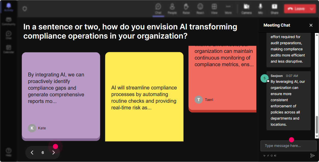Click Taeri's avatar on red card
The height and width of the screenshot is (162, 319).
tap(199, 100)
